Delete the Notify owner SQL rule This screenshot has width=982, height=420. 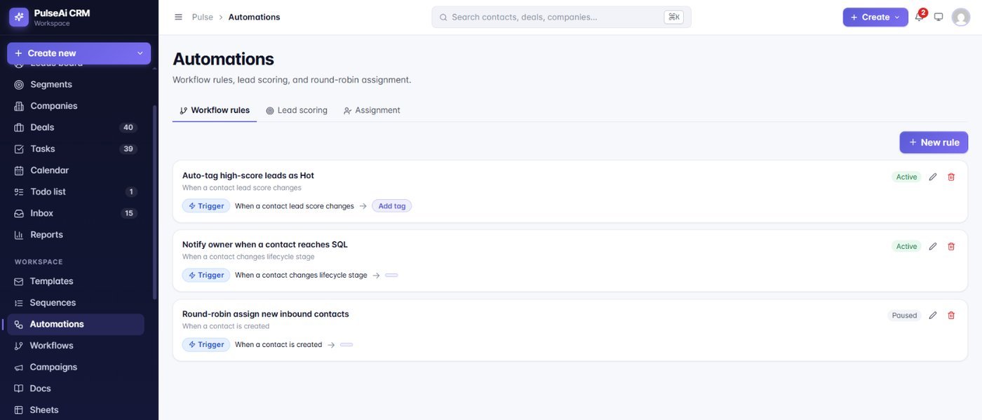point(951,246)
